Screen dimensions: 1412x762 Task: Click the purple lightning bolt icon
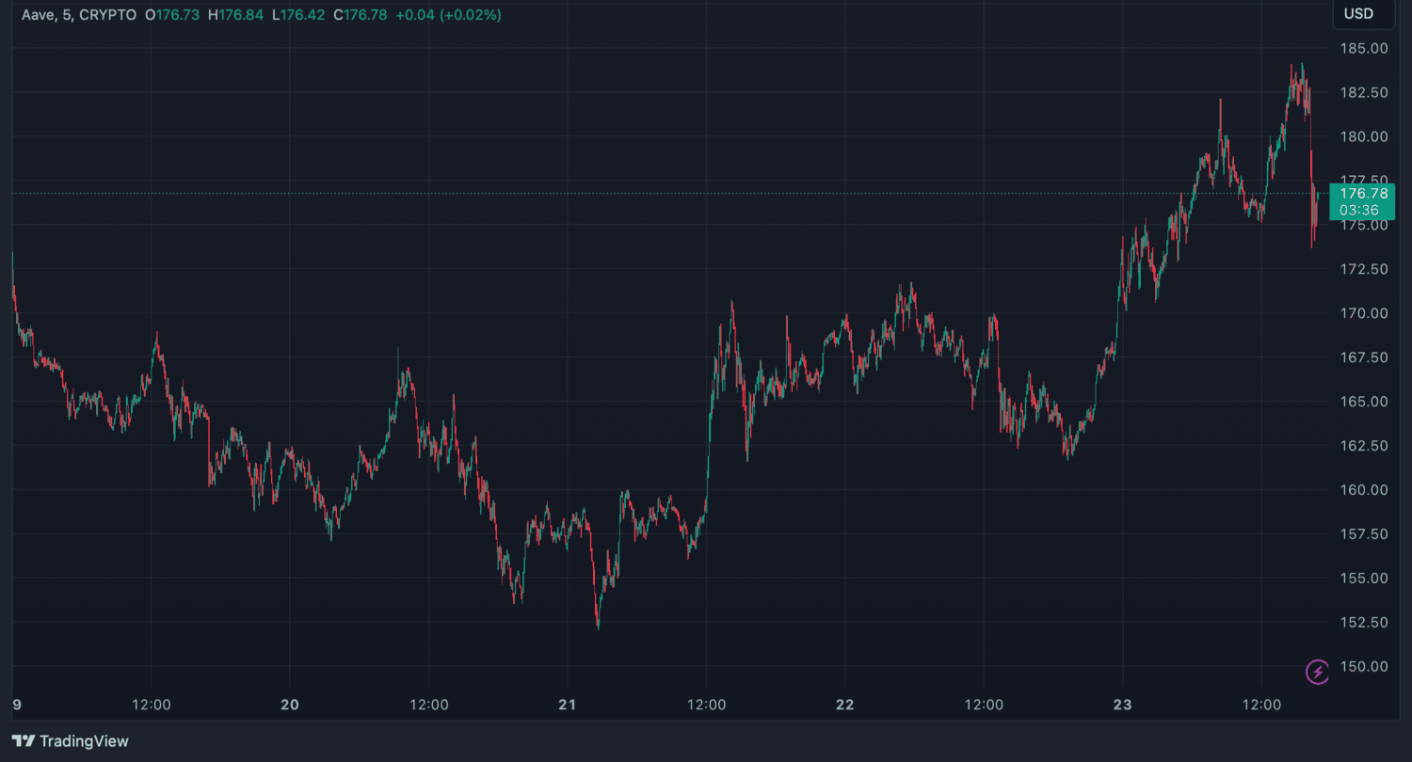click(1317, 672)
